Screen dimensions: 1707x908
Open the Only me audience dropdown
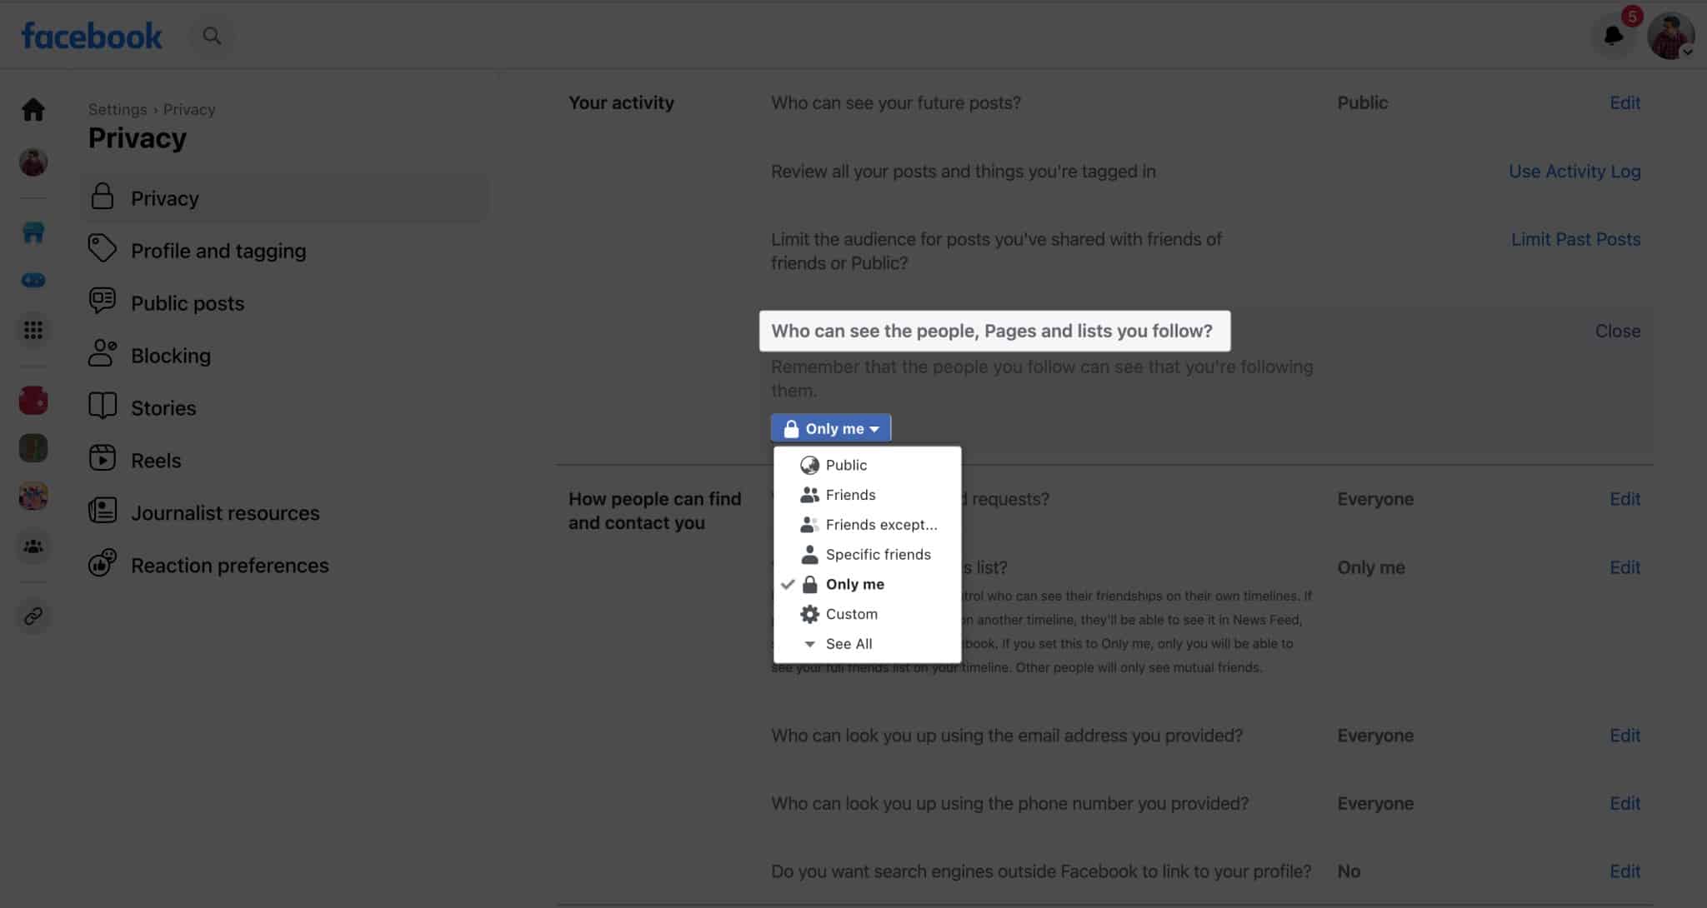point(831,427)
